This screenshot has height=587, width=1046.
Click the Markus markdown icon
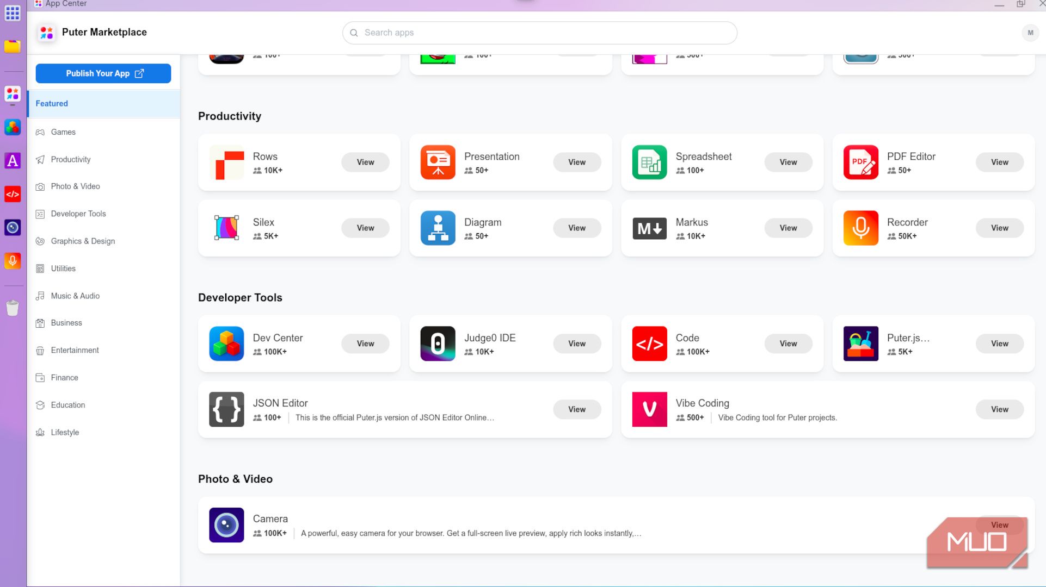pos(649,228)
